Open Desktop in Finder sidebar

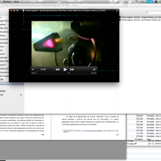pos(3,35)
